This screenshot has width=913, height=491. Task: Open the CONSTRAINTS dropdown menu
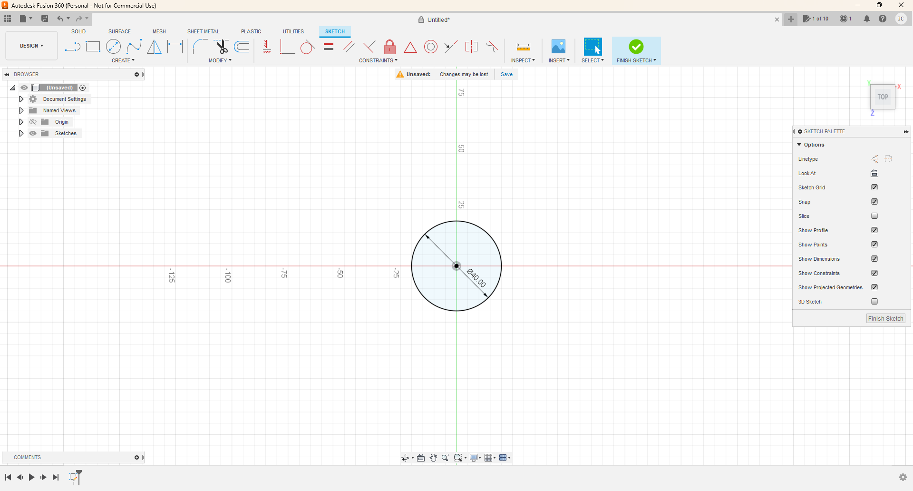(378, 60)
